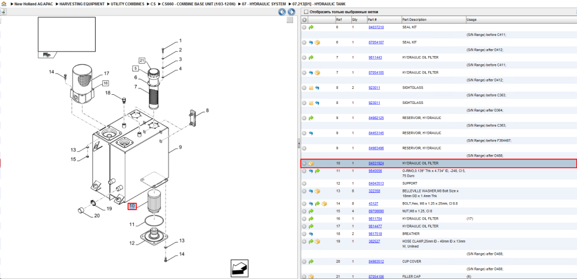Click green arrow for filter 9814477
Viewport: 577px width, 279px height.
coord(311,226)
